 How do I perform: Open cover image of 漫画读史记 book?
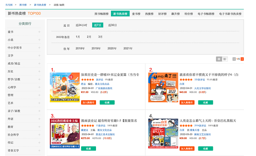point(65,133)
